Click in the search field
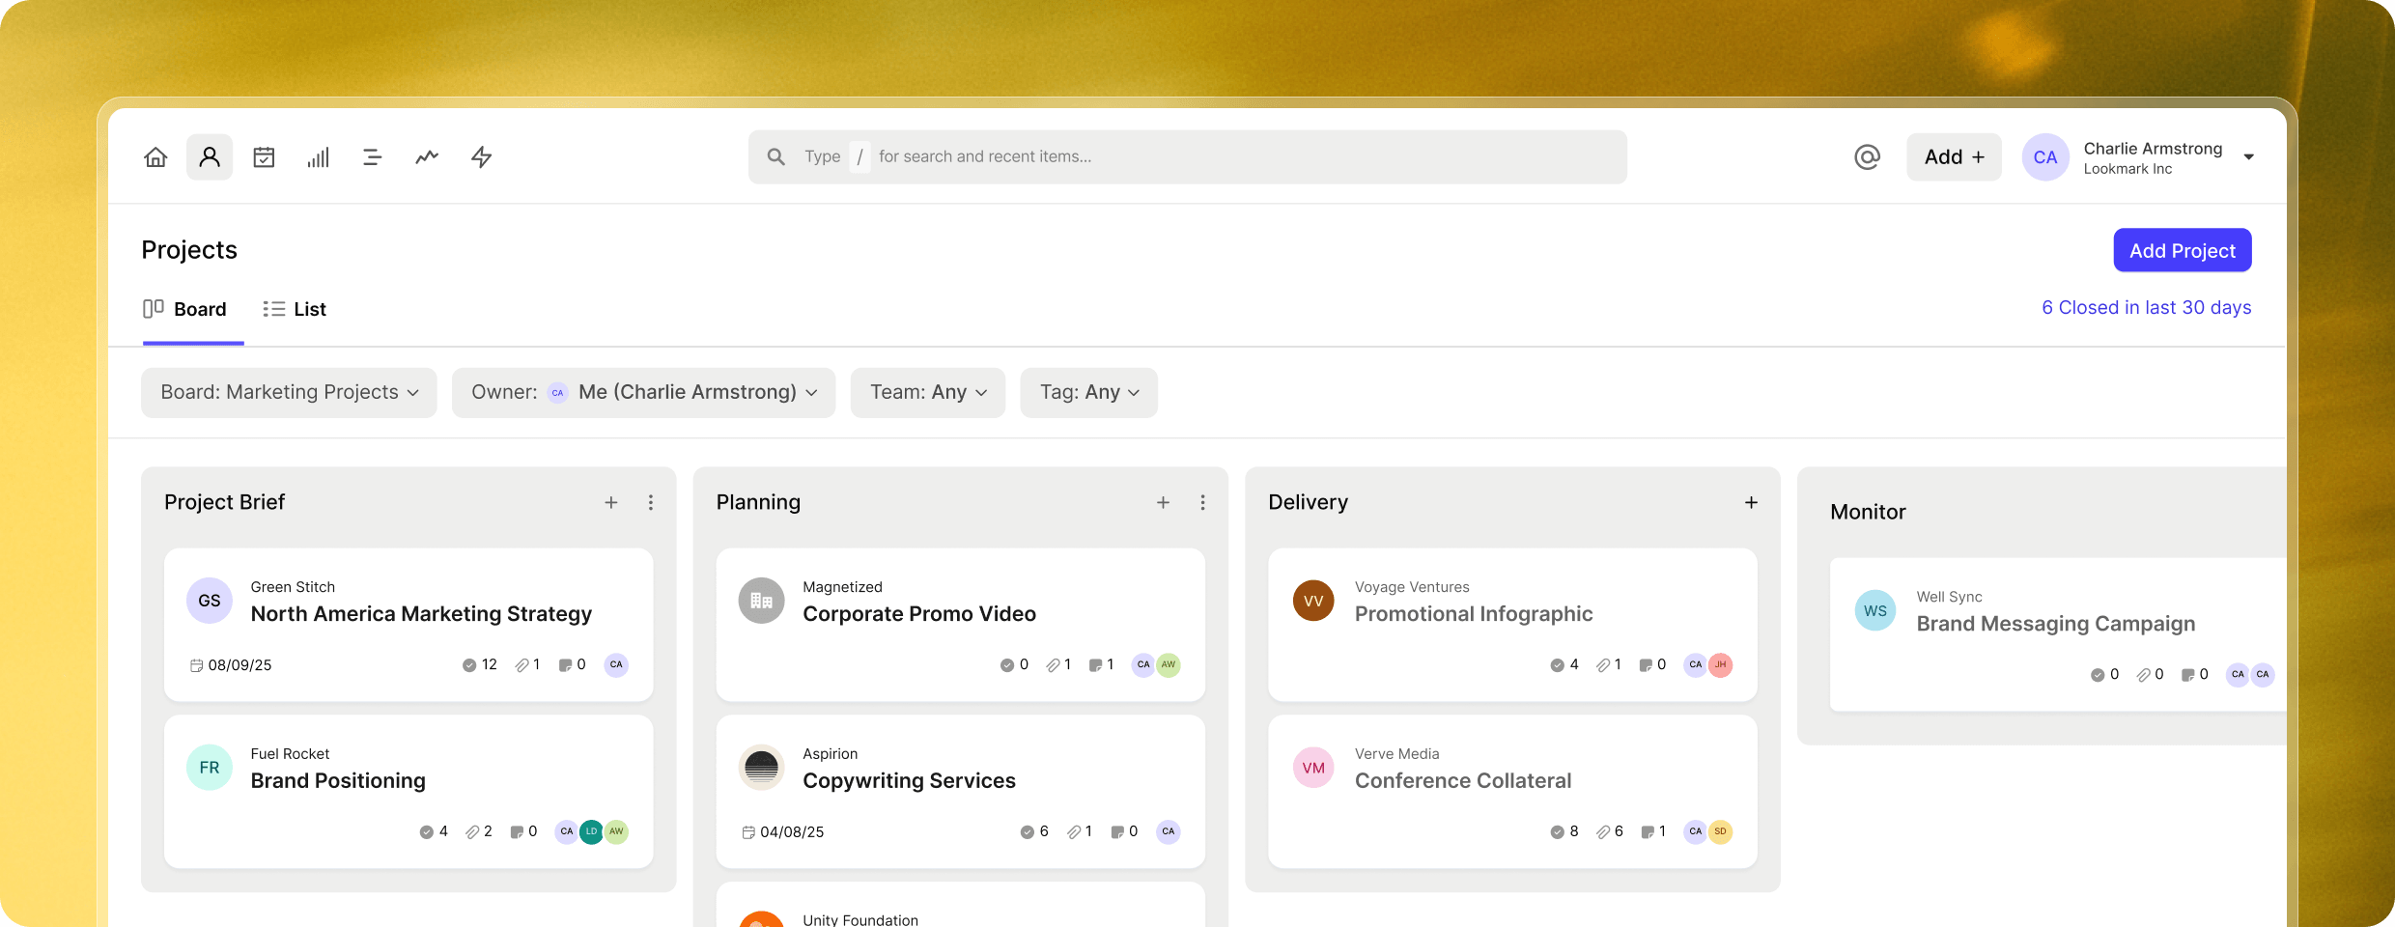The image size is (2395, 927). point(1188,156)
